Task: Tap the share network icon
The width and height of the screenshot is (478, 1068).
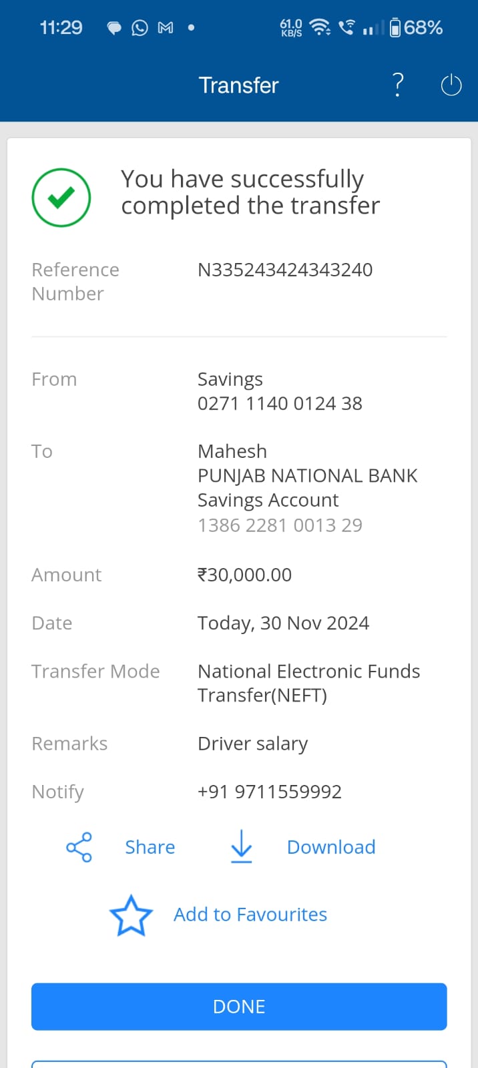Action: [x=79, y=847]
